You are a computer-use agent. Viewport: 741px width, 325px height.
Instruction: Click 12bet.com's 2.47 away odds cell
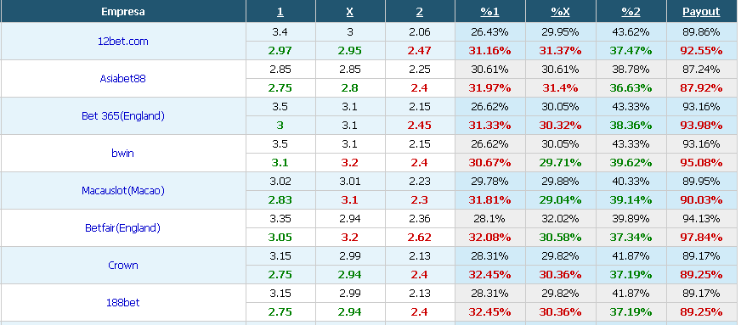click(420, 50)
